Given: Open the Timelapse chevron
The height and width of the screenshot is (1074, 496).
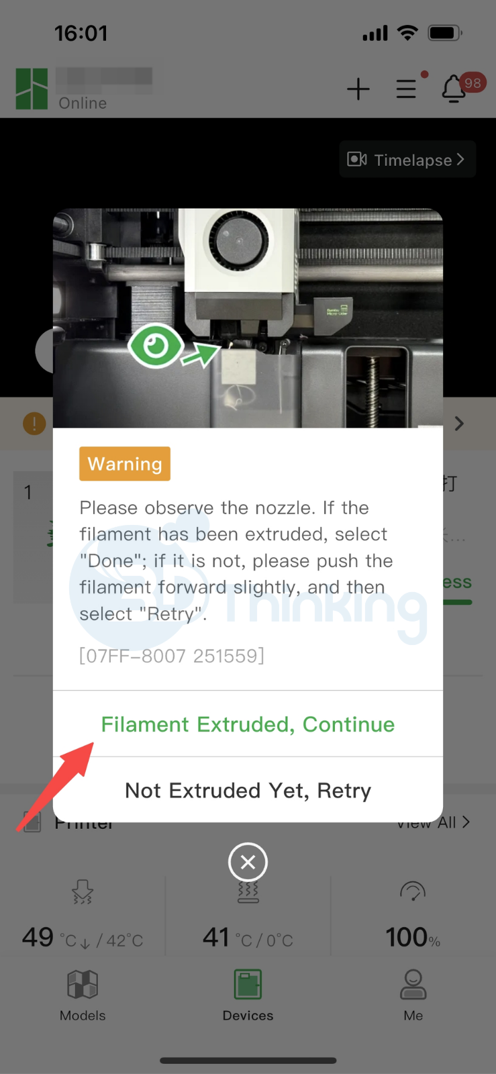Looking at the screenshot, I should coord(460,159).
